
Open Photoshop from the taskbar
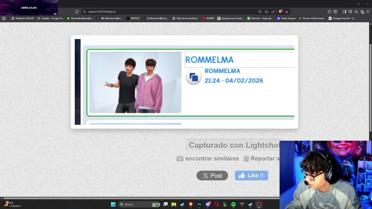(199, 204)
